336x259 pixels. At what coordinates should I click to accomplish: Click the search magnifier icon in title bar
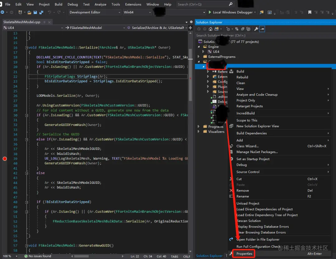click(231, 4)
